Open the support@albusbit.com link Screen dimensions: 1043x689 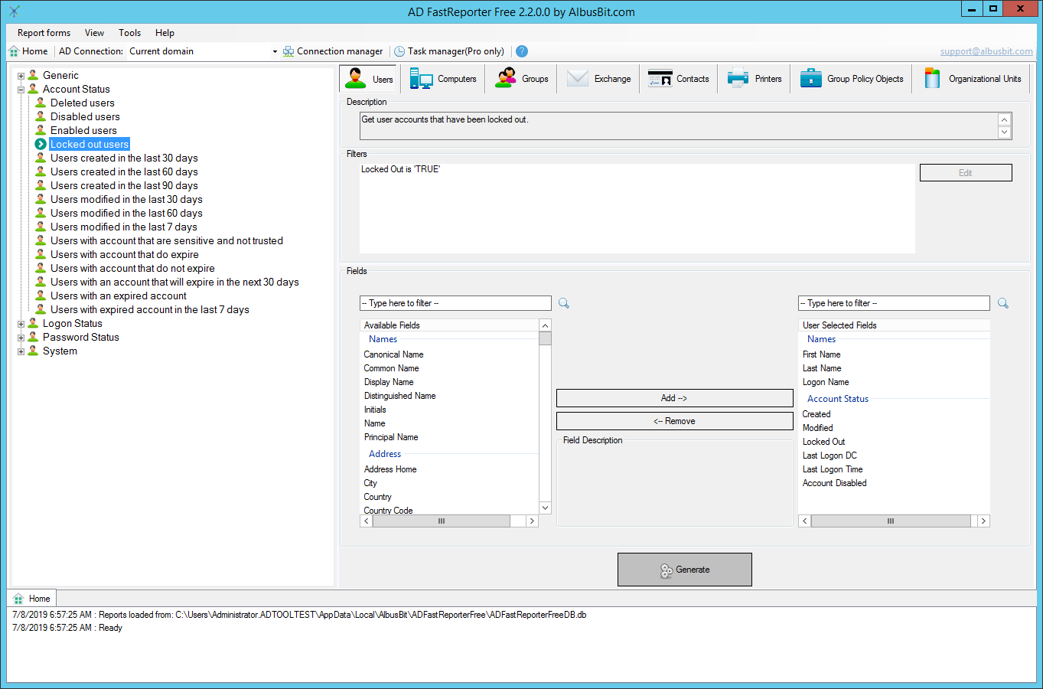coord(986,51)
